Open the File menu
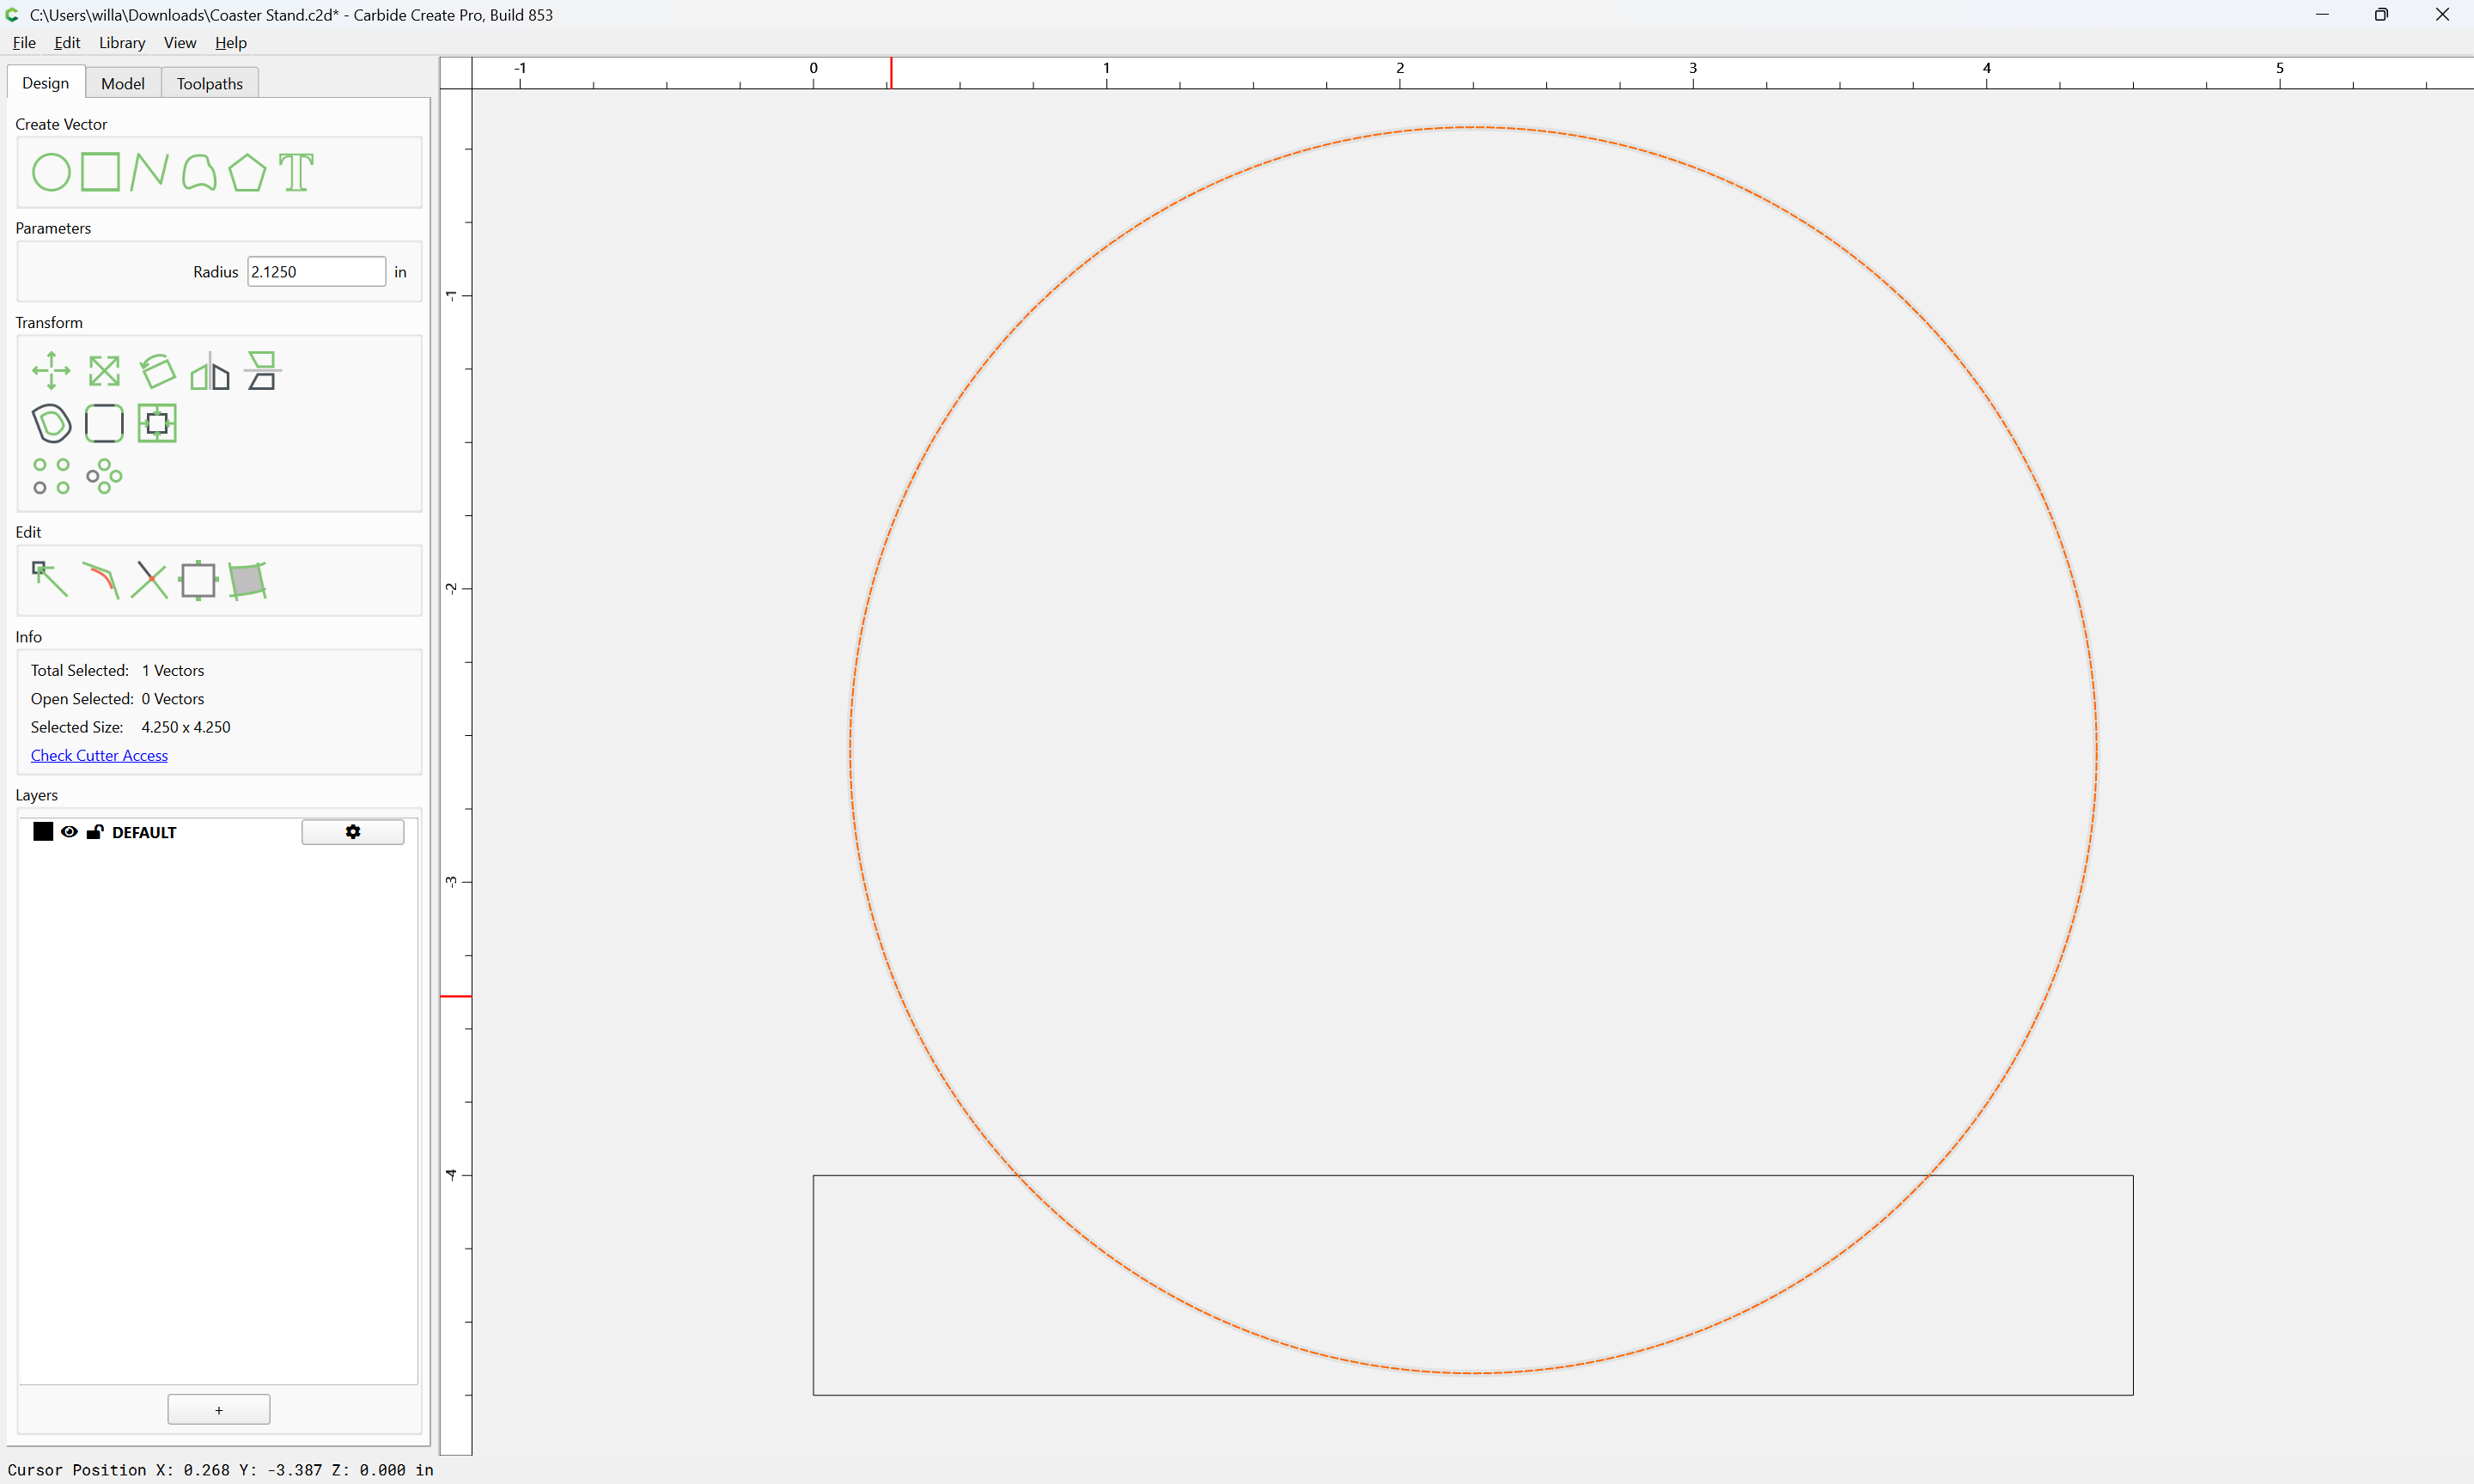The width and height of the screenshot is (2474, 1484). pos(24,43)
